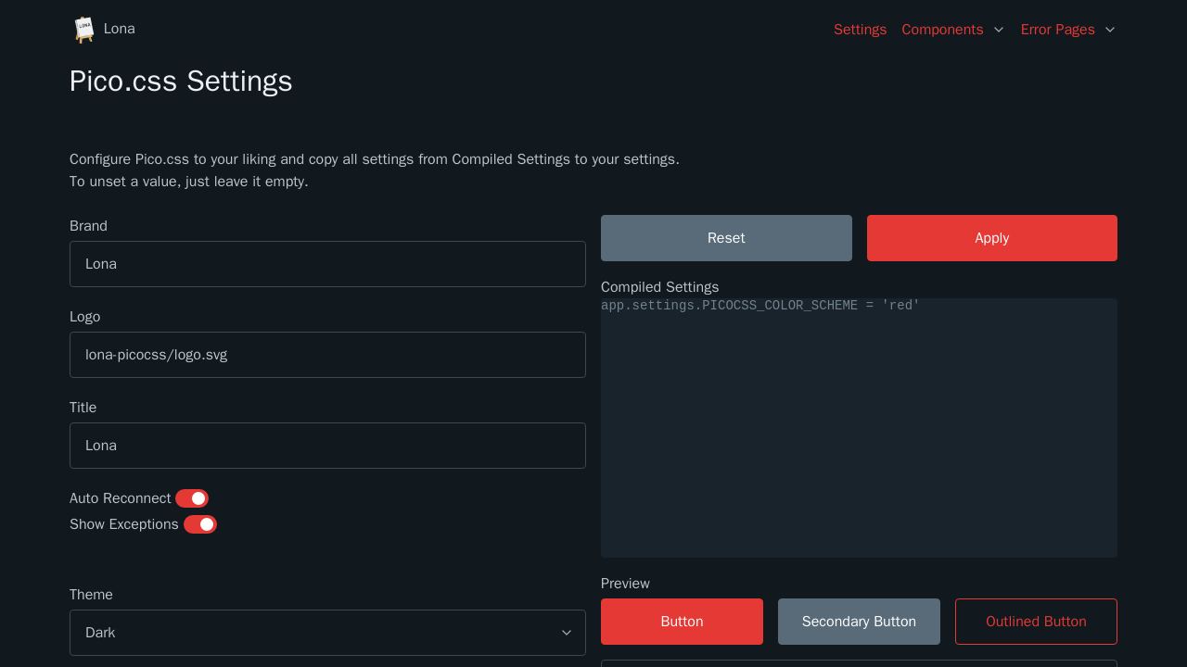
Task: Click the Auto Reconnect label text
Action: point(121,498)
